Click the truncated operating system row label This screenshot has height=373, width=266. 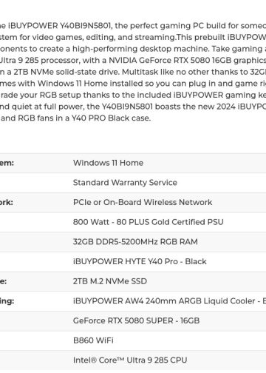[x=7, y=163]
